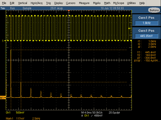
Task: Open the Cursors menu
Action: coord(70,3)
